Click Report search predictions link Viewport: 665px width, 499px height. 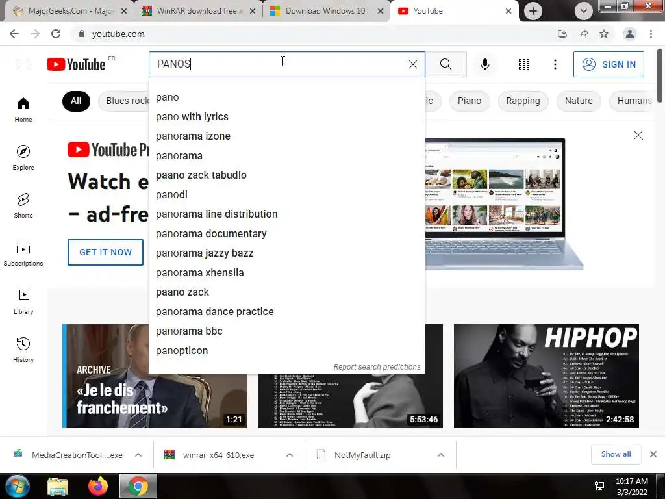tap(377, 367)
